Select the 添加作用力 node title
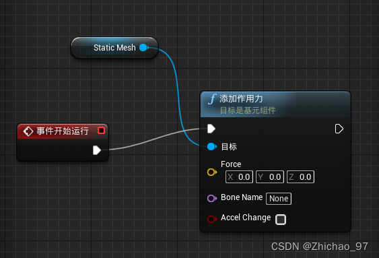The width and height of the screenshot is (379, 258). pyautogui.click(x=241, y=98)
